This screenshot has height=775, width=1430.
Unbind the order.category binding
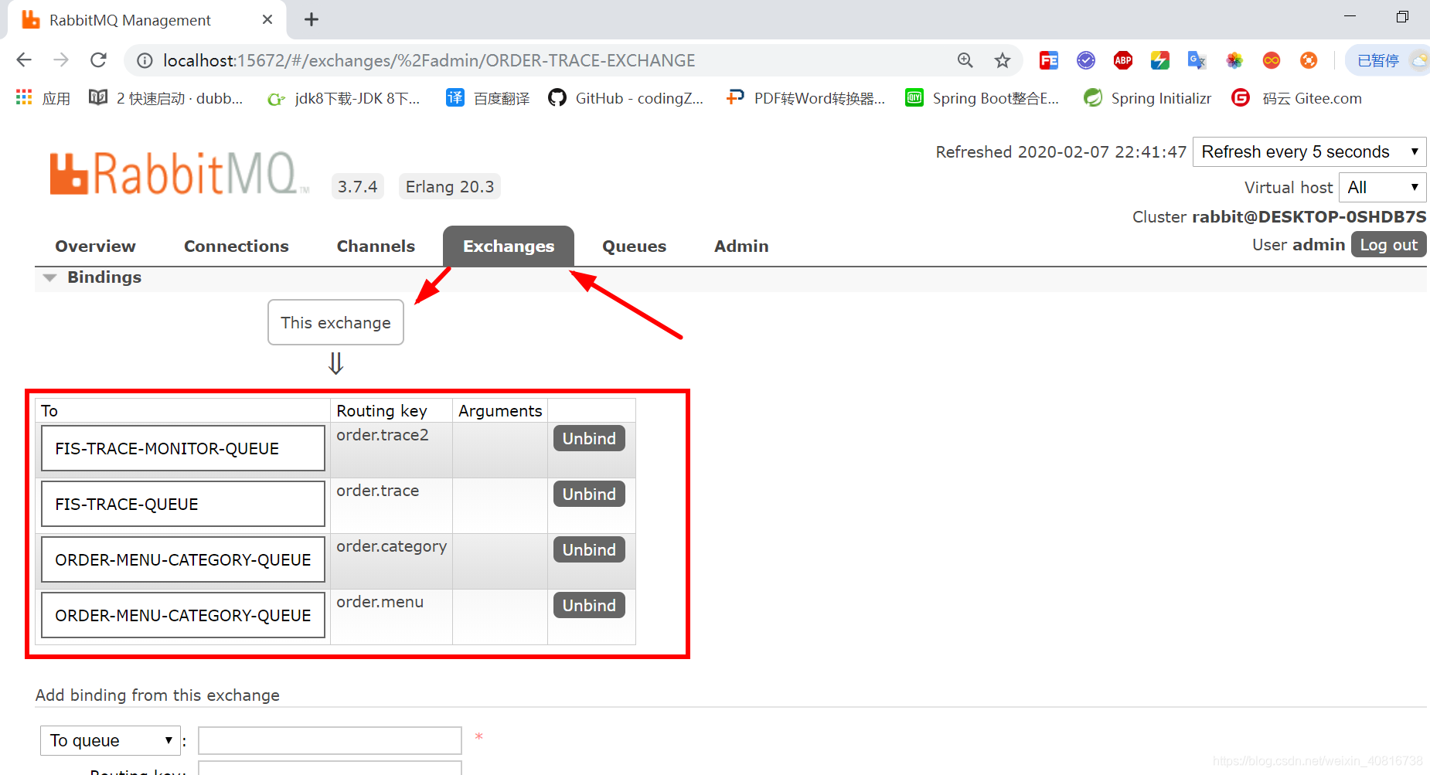(x=589, y=549)
